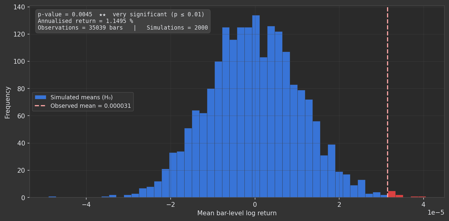Click the x-axis tick label −2
The image size is (449, 221).
click(x=171, y=205)
